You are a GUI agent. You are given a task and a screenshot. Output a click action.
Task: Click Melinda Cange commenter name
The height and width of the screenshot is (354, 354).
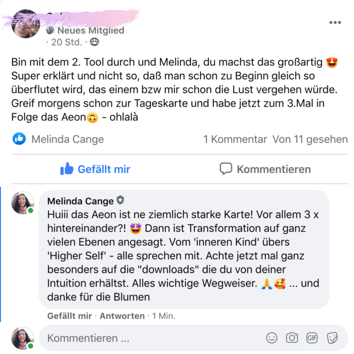coord(80,201)
